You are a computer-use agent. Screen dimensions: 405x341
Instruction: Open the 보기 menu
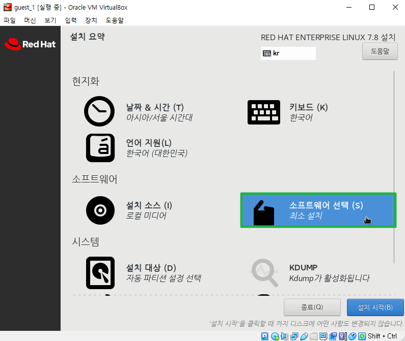tap(50, 20)
